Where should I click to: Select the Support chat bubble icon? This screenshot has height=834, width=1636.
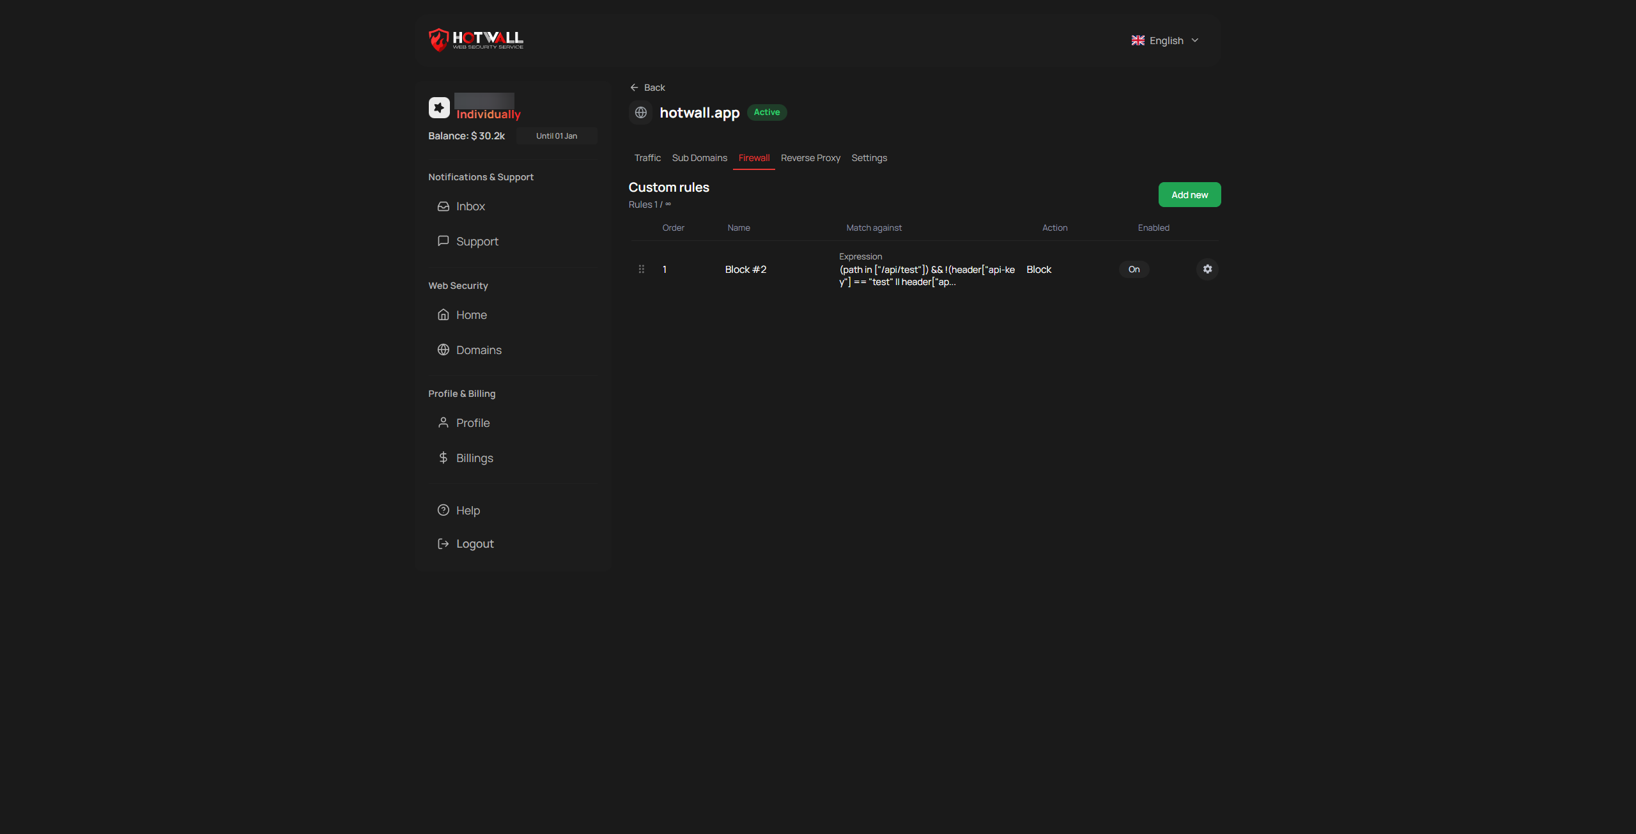point(444,241)
